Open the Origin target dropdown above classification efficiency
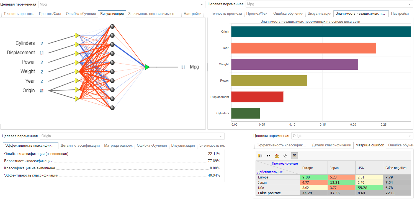The height and width of the screenshot is (202, 417). 132,136
